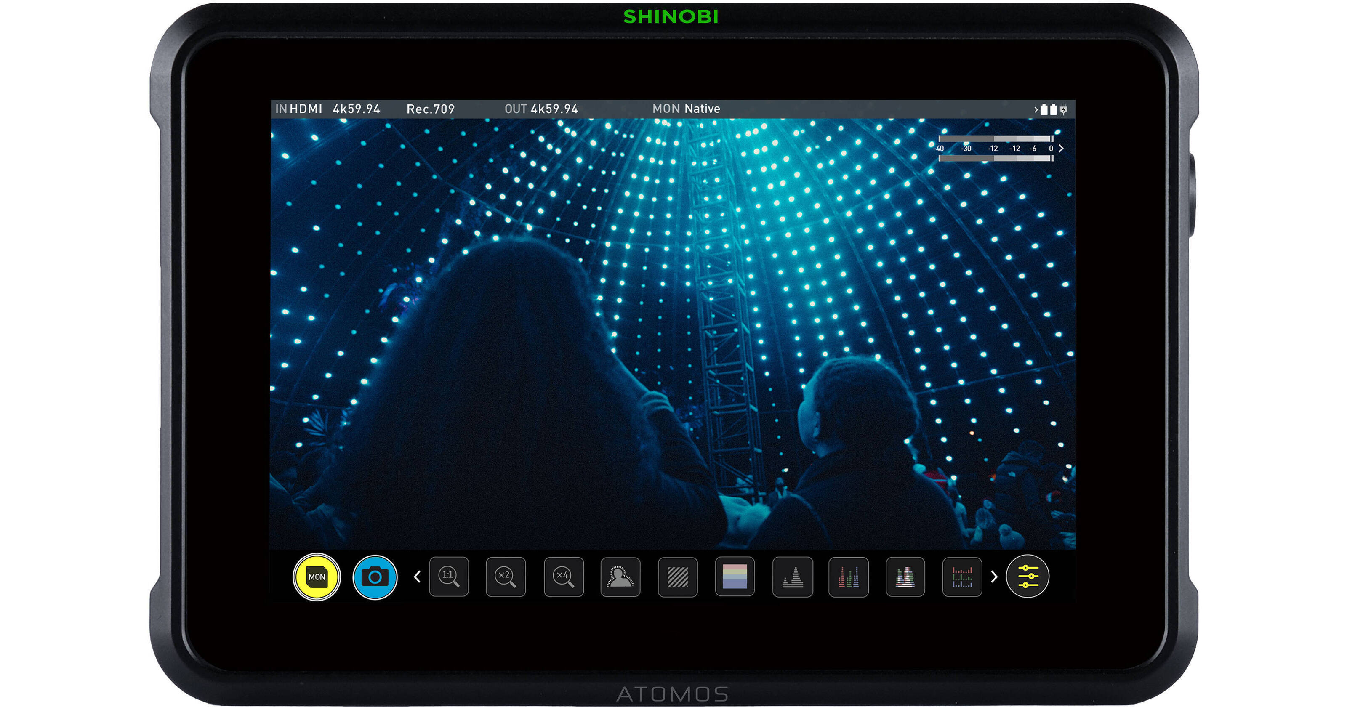Enable x4 zoom magnifier tool
The width and height of the screenshot is (1347, 707).
point(563,577)
